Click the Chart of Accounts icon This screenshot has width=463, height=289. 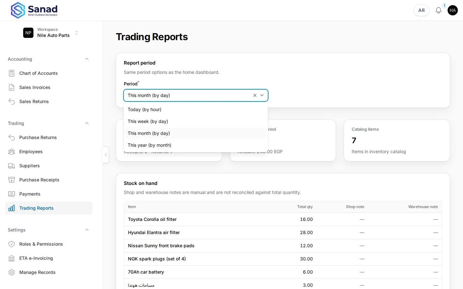pyautogui.click(x=12, y=73)
